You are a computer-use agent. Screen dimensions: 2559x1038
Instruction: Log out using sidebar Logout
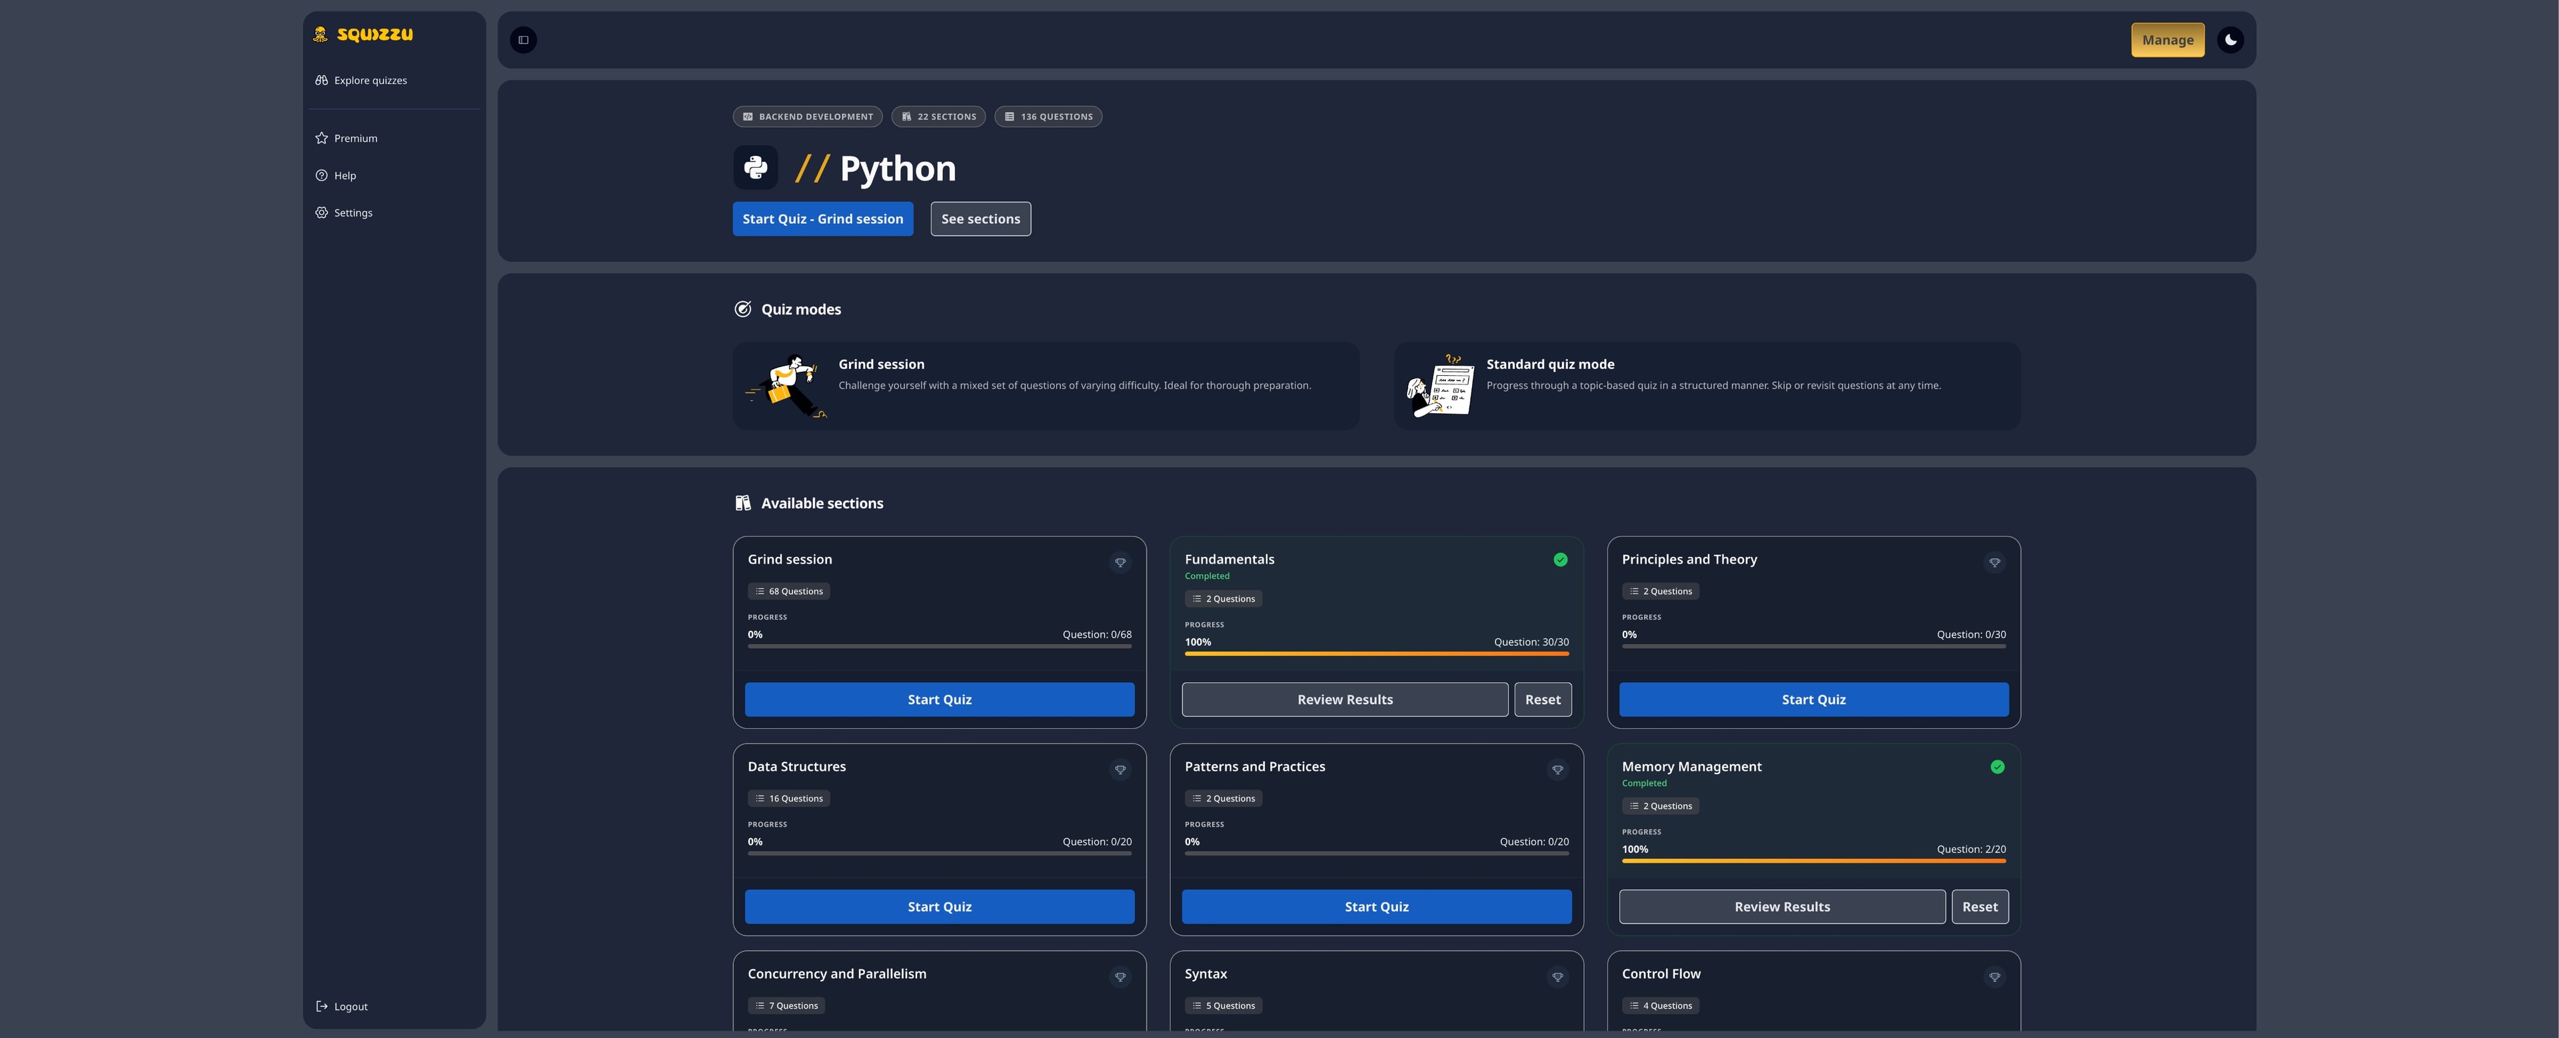350,1006
